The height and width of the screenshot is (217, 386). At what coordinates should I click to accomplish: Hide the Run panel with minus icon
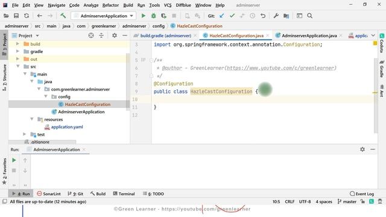[x=373, y=149]
